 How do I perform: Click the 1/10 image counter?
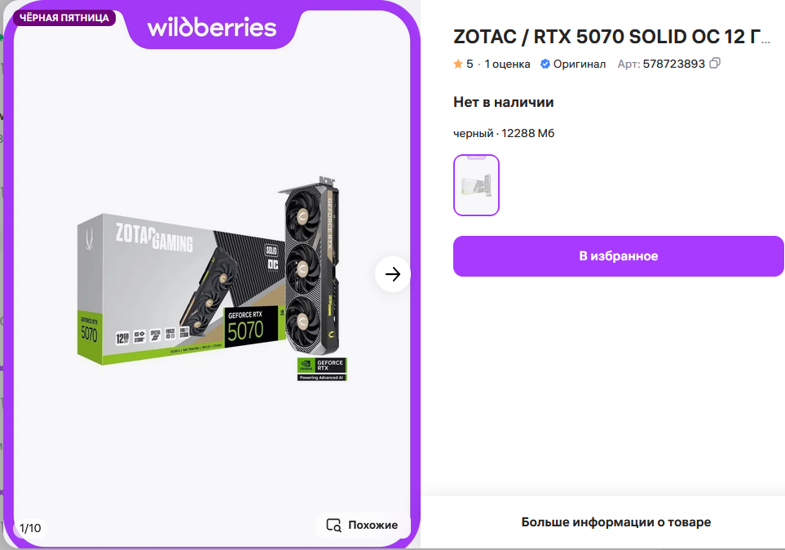30,528
